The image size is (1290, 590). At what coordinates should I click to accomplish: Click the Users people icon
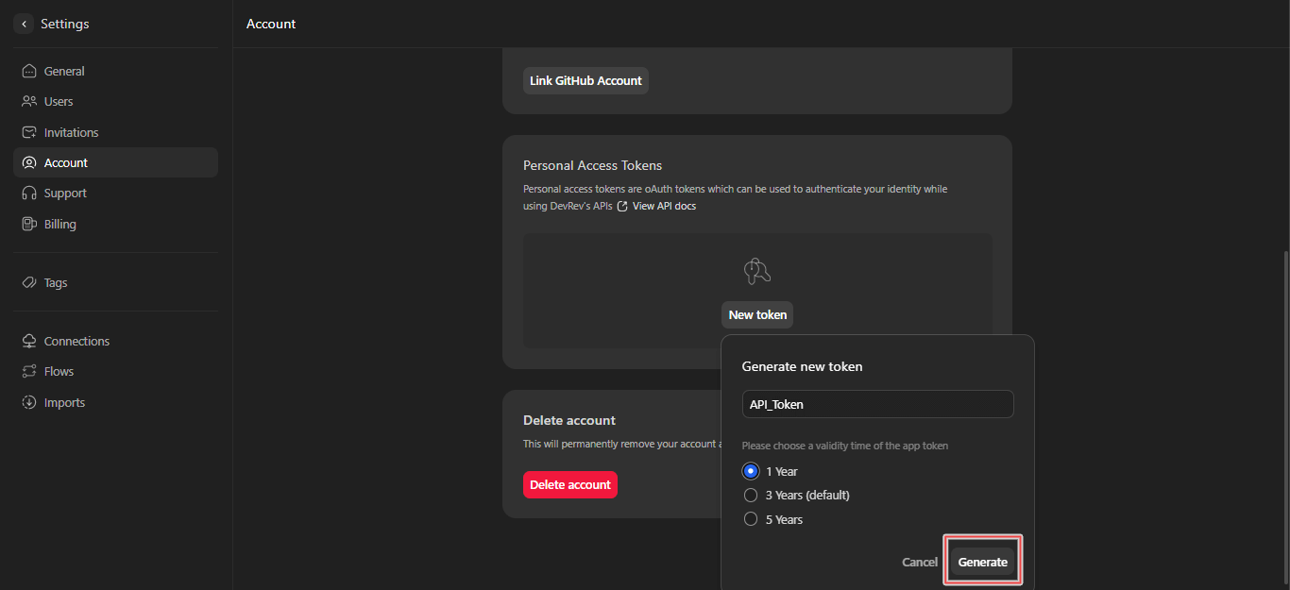(x=29, y=101)
